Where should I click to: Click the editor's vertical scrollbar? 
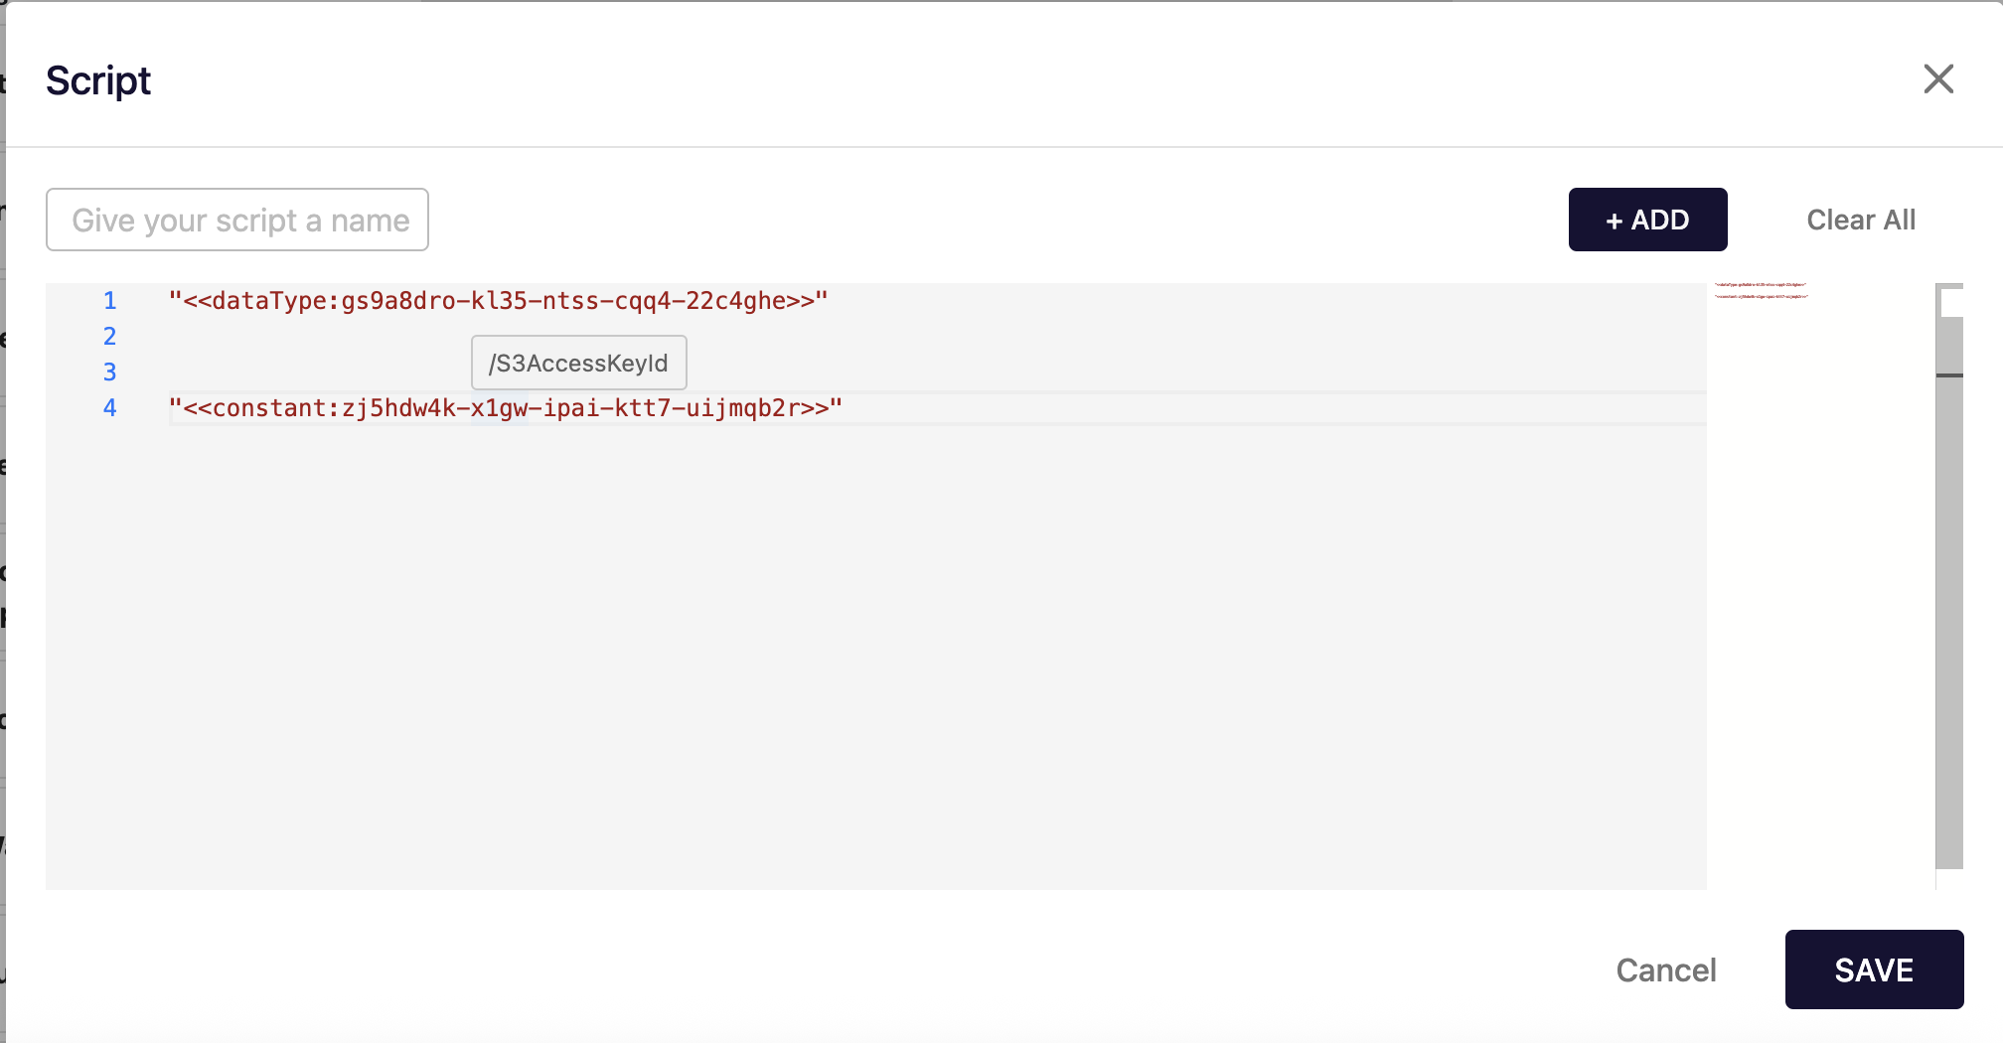click(x=1949, y=596)
